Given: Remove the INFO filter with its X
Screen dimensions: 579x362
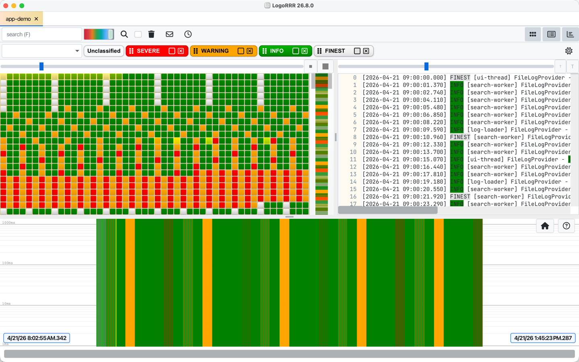Looking at the screenshot, I should coord(304,51).
